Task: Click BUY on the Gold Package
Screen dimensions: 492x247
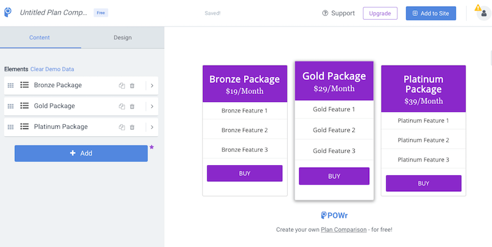Action: pyautogui.click(x=334, y=176)
